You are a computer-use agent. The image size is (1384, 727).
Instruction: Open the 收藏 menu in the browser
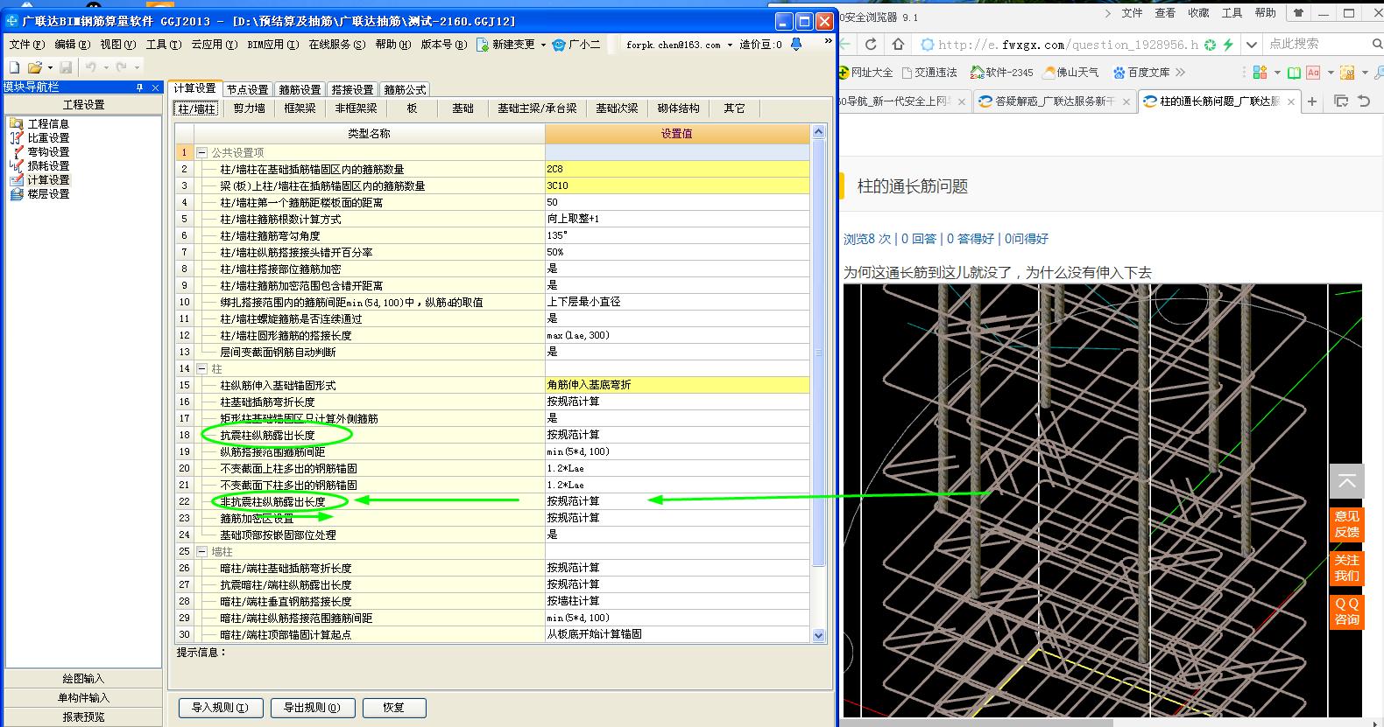point(1198,13)
